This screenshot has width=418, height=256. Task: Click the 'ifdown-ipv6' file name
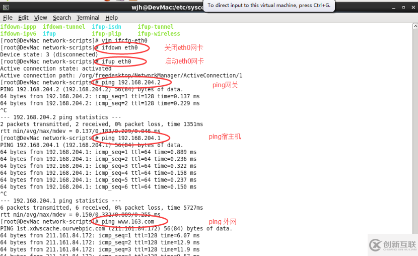(x=18, y=34)
